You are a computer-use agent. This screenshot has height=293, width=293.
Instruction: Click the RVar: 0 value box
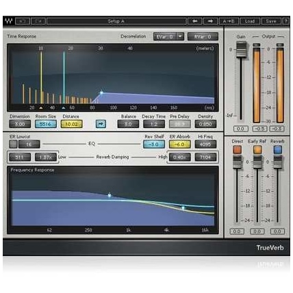[x=203, y=36]
